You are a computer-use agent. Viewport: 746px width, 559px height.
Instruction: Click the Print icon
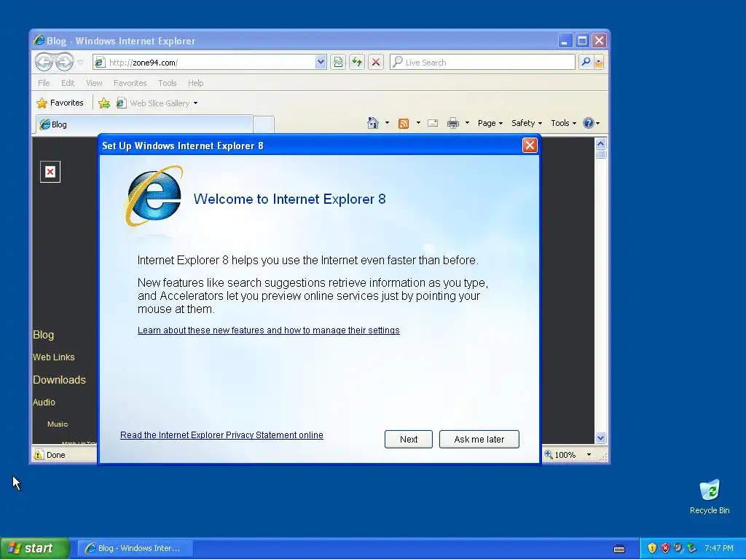453,123
